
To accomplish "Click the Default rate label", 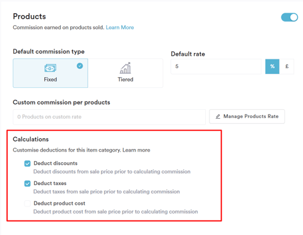I will point(188,54).
